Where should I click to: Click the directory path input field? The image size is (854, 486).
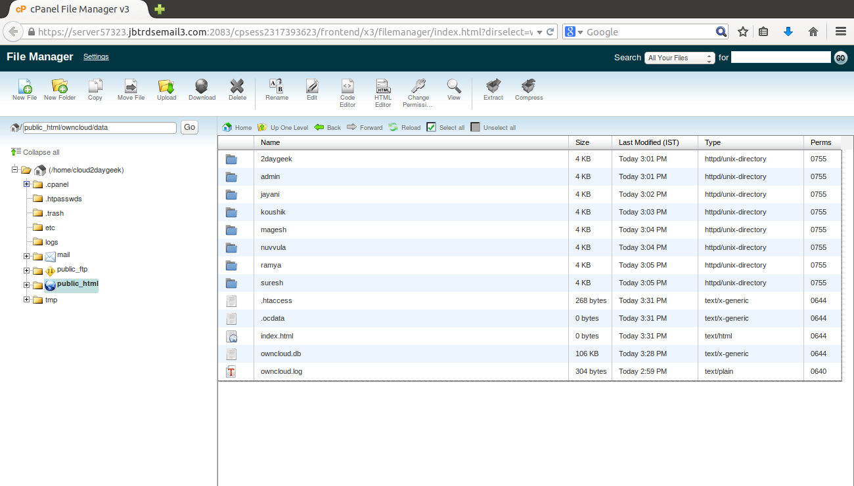[x=99, y=127]
